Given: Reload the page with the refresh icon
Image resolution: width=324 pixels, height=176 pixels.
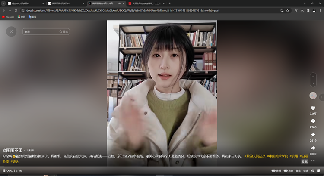Looking at the screenshot, I should [16, 10].
